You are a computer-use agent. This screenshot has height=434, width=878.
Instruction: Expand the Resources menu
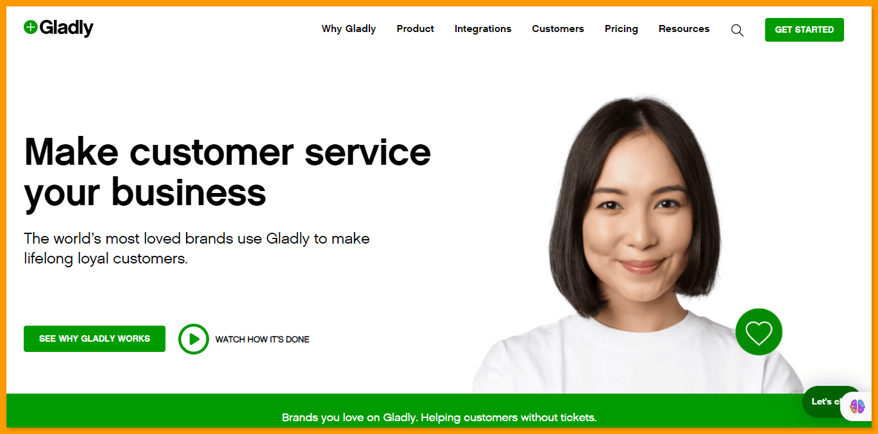tap(684, 29)
